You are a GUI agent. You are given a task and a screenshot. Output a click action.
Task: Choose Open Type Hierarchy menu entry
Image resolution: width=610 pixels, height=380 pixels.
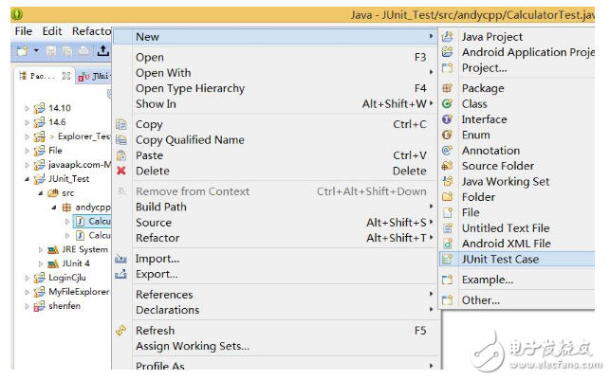tap(190, 88)
